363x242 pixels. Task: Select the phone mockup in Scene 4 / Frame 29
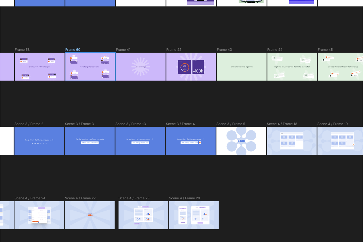[x=183, y=215]
